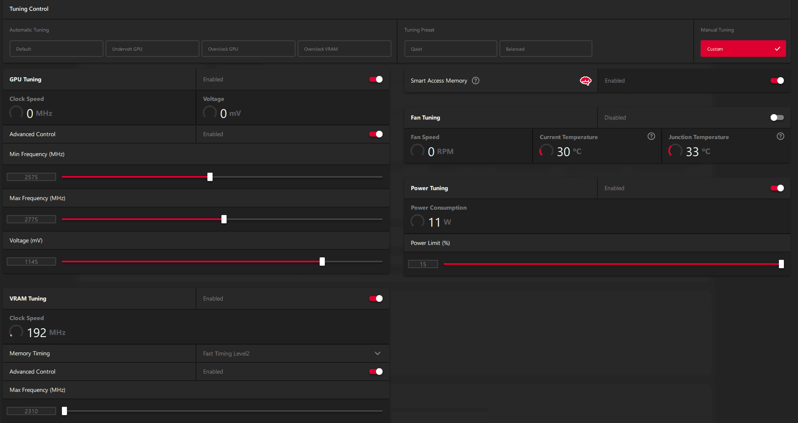Click the VRAM 2310 frequency input field

tap(31, 411)
